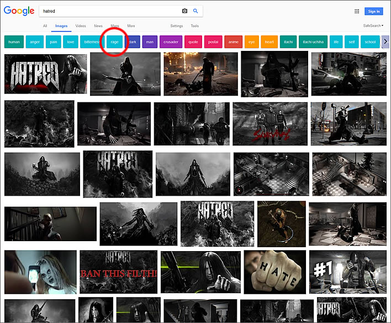Open the Maps tab
Image resolution: width=391 pixels, height=323 pixels.
pyautogui.click(x=115, y=26)
